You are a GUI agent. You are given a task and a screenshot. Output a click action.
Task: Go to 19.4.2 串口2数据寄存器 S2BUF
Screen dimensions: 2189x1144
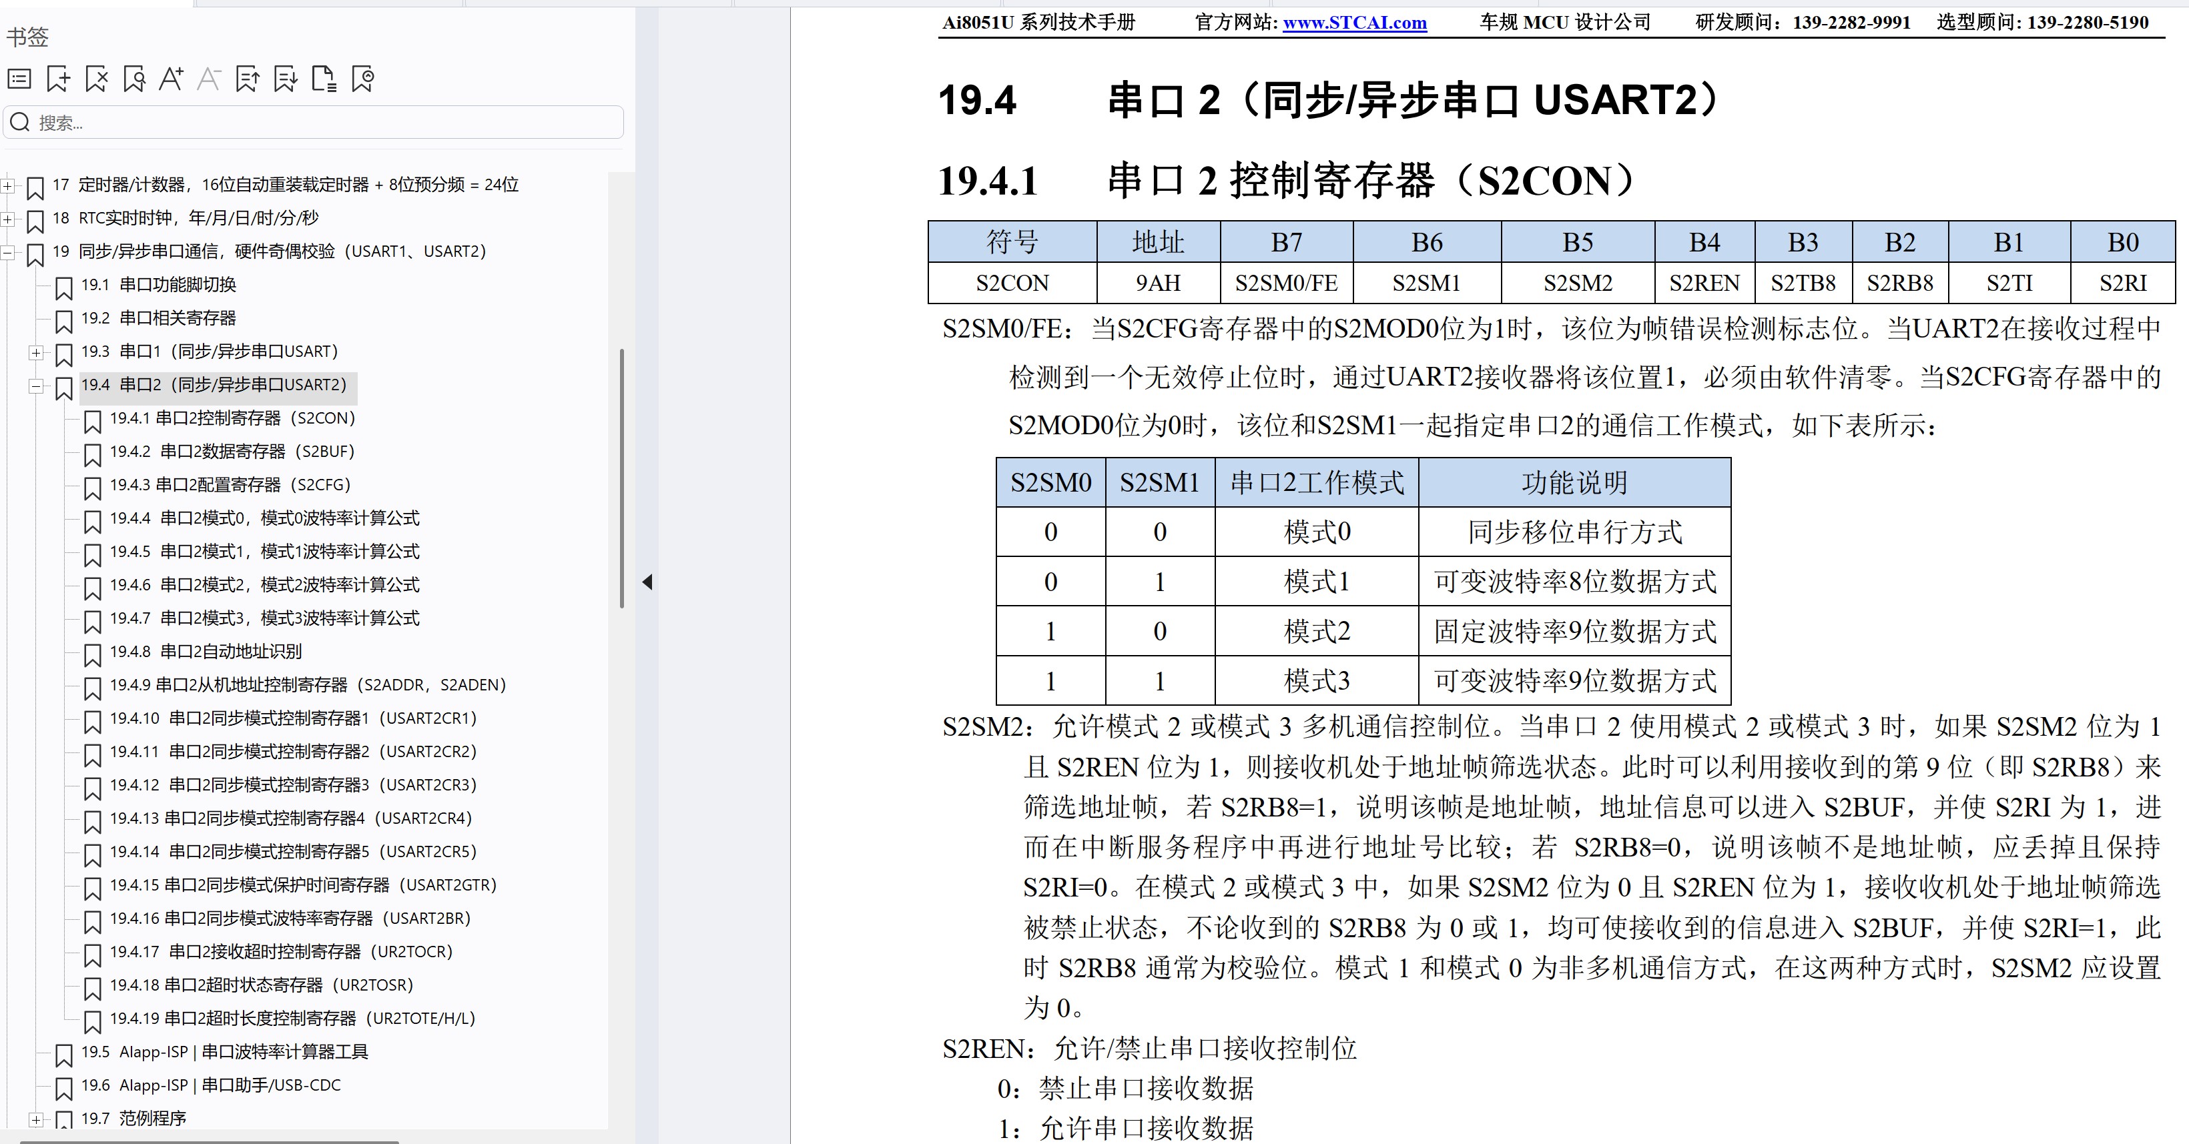[x=232, y=451]
